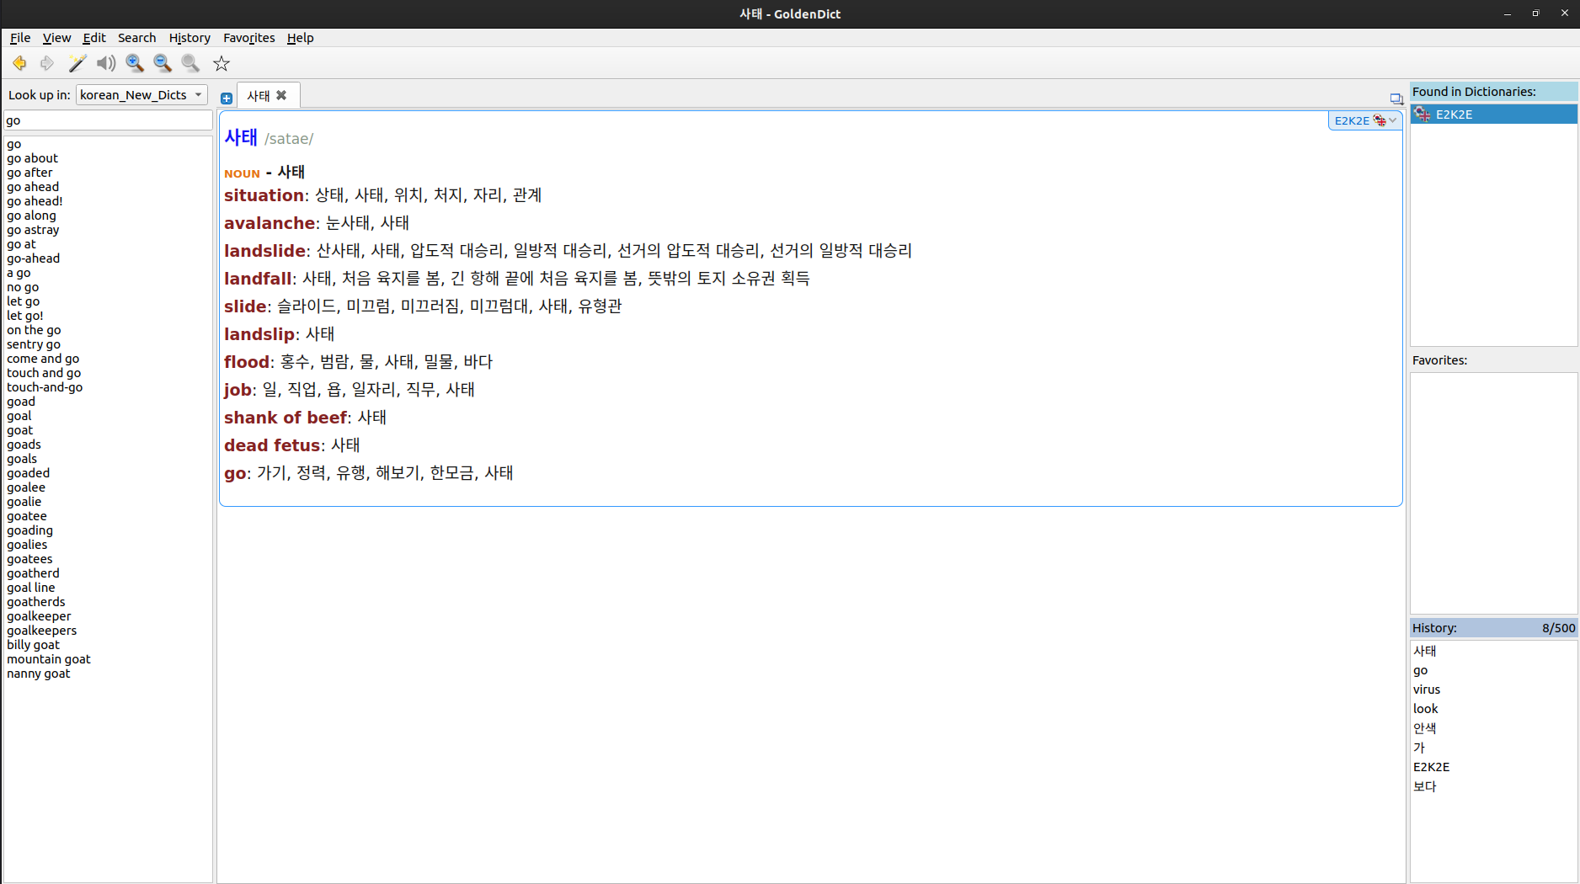Image resolution: width=1580 pixels, height=884 pixels.
Task: Zoom in using the plus magnifier
Action: (x=135, y=63)
